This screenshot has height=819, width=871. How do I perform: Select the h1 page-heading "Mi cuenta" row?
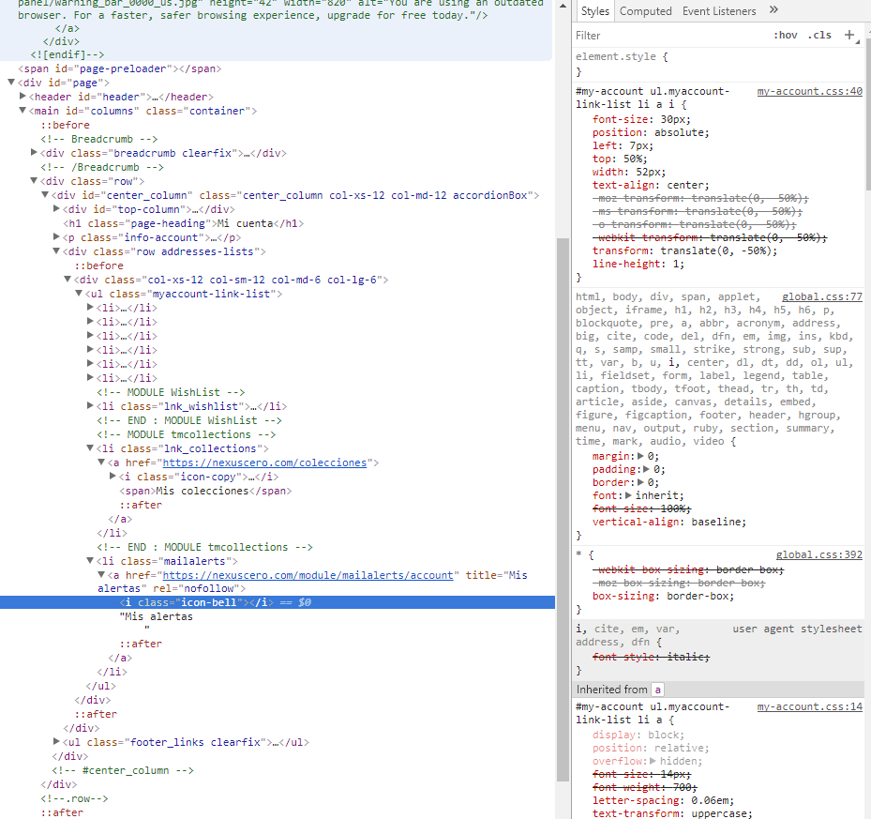tap(184, 223)
